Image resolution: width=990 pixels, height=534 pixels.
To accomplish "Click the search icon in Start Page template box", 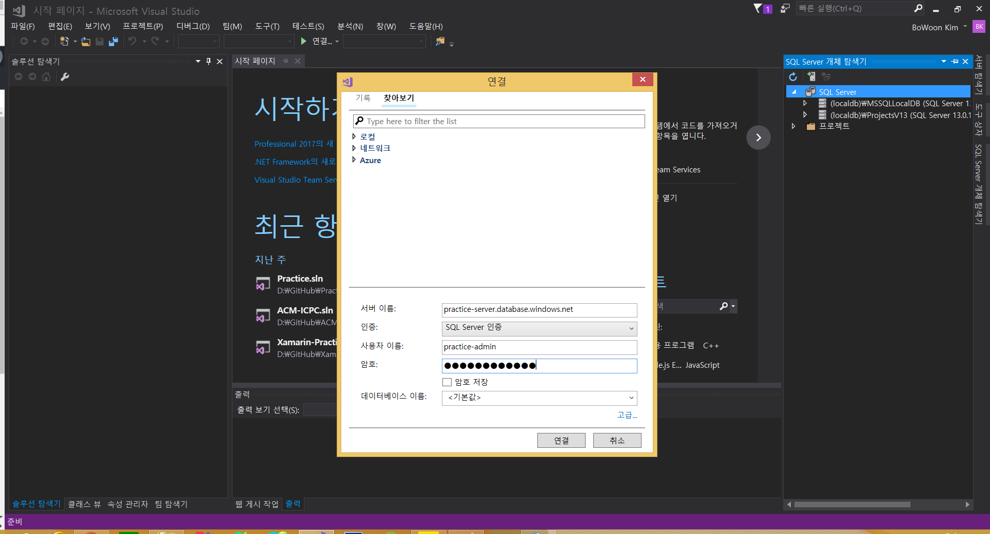I will [724, 306].
